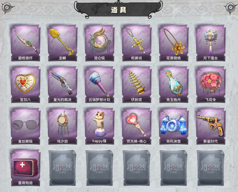Open the 青玉抱丹 bottle item
Screen dimensions: 238x192
(174, 85)
